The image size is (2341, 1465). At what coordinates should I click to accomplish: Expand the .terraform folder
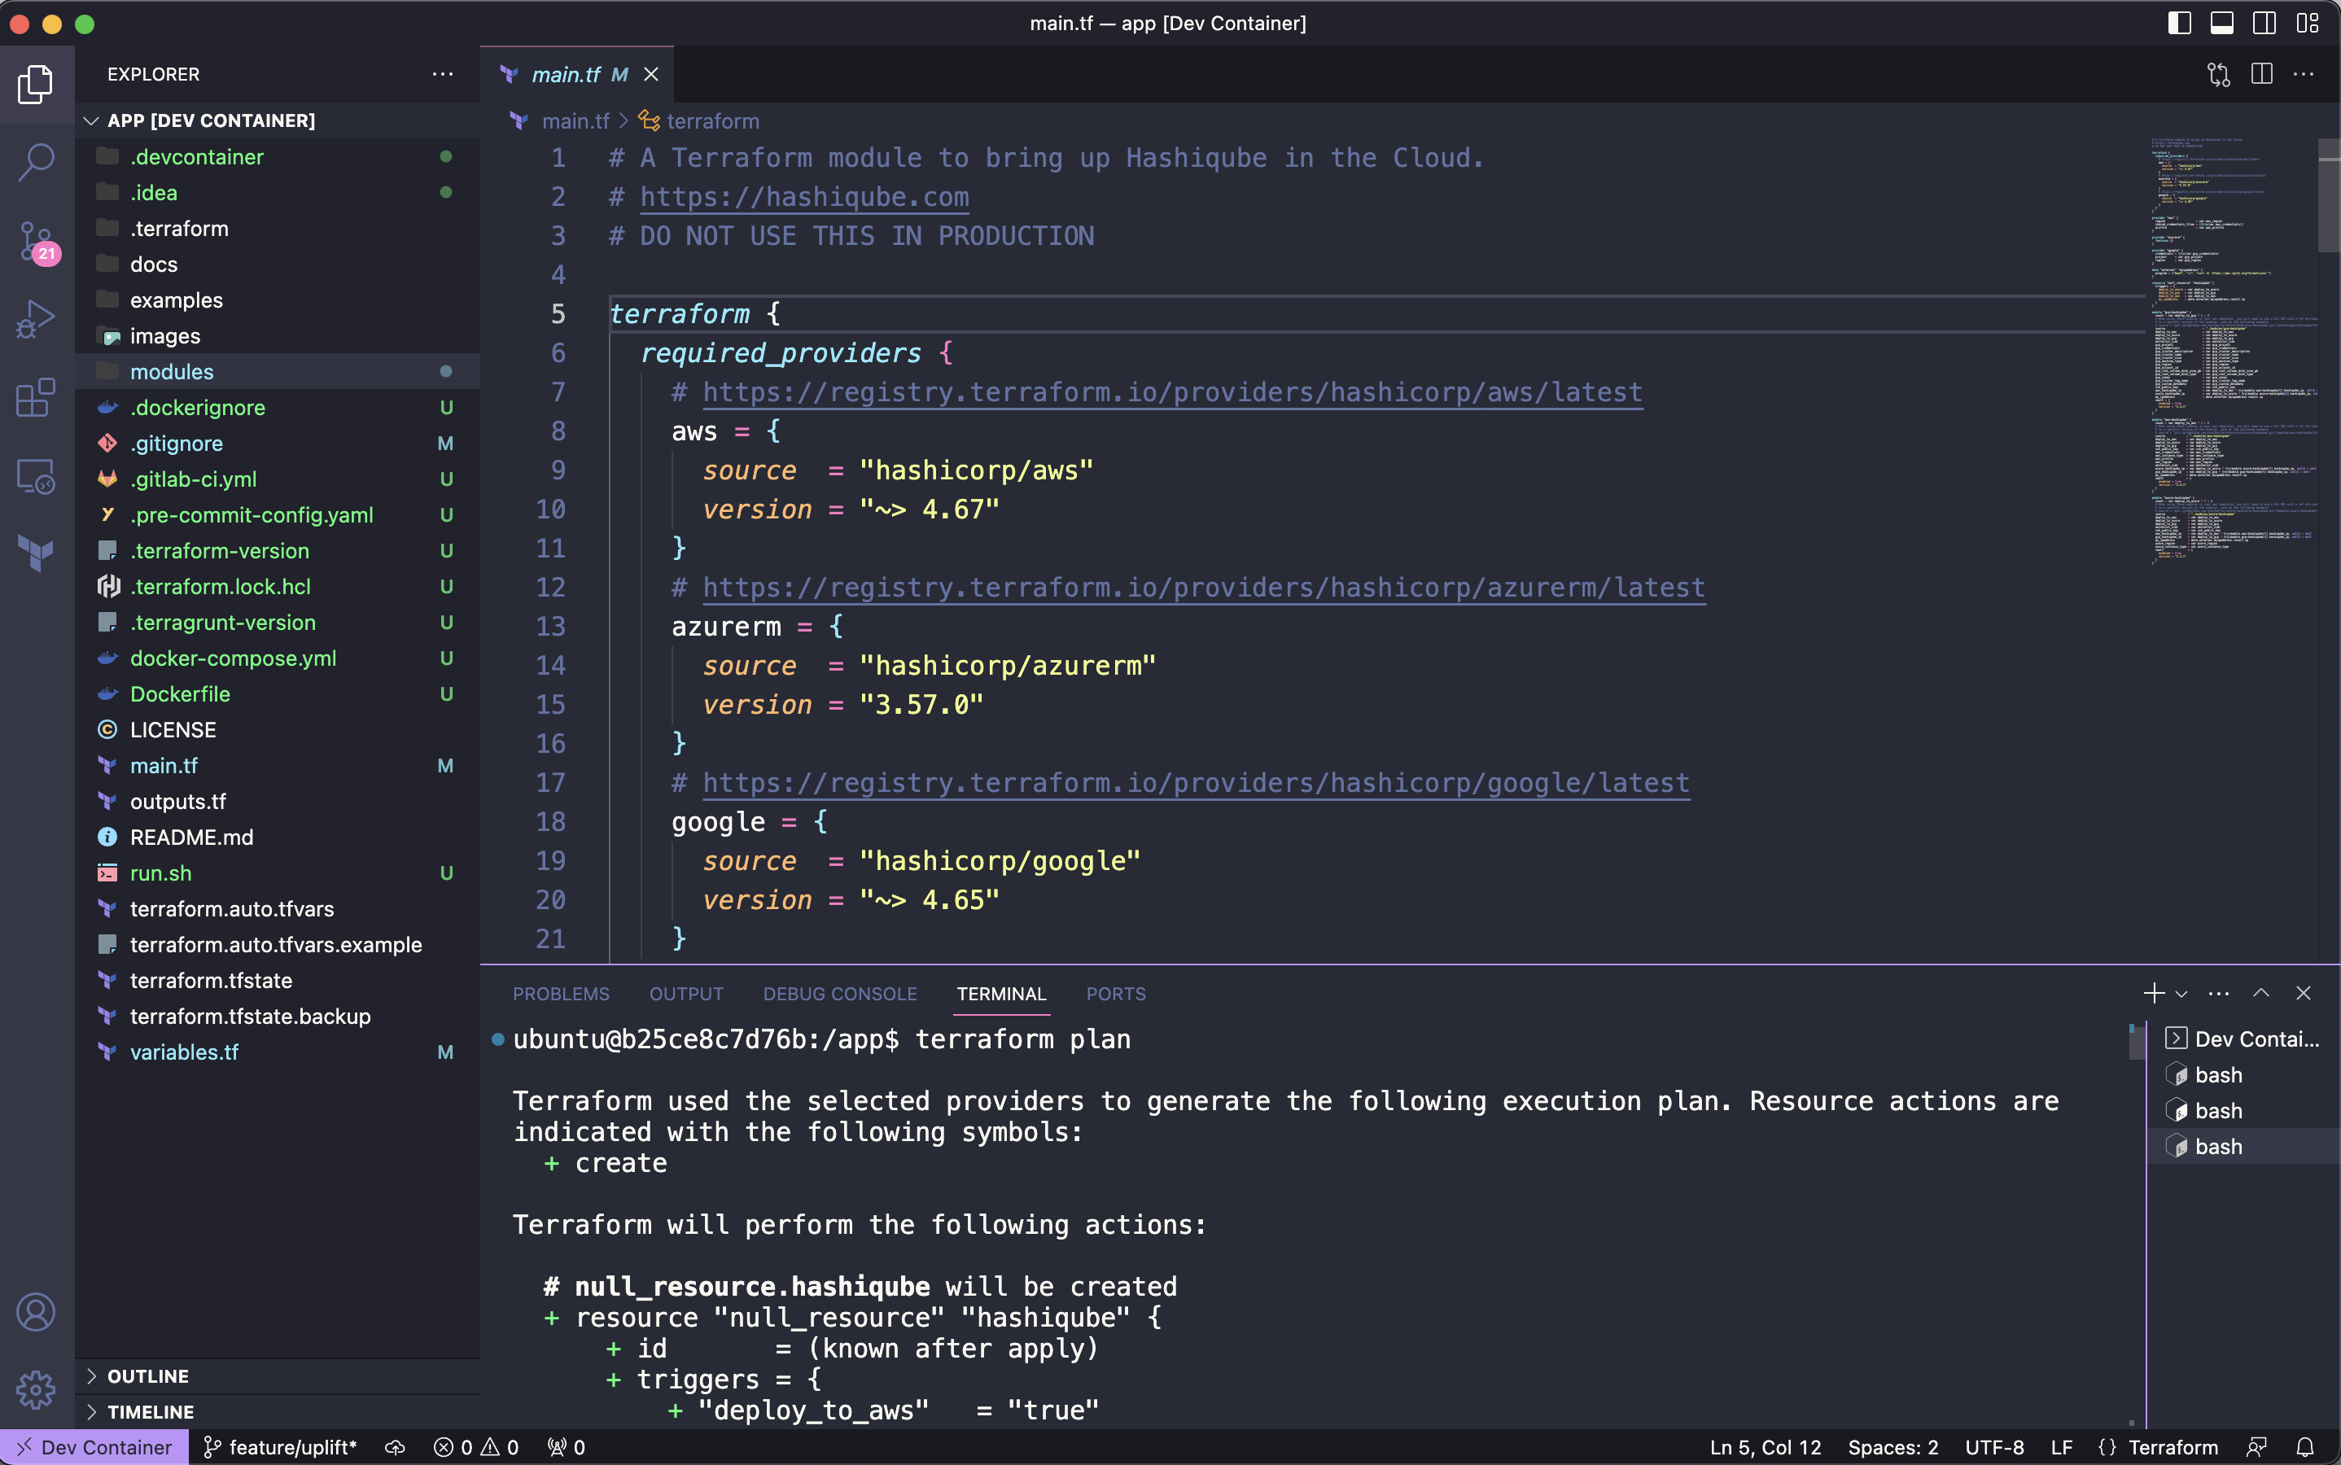[277, 229]
